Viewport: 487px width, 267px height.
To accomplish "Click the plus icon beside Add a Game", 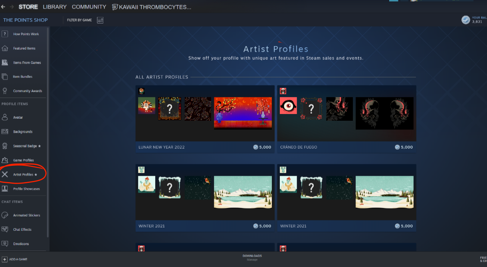I will (x=5, y=259).
